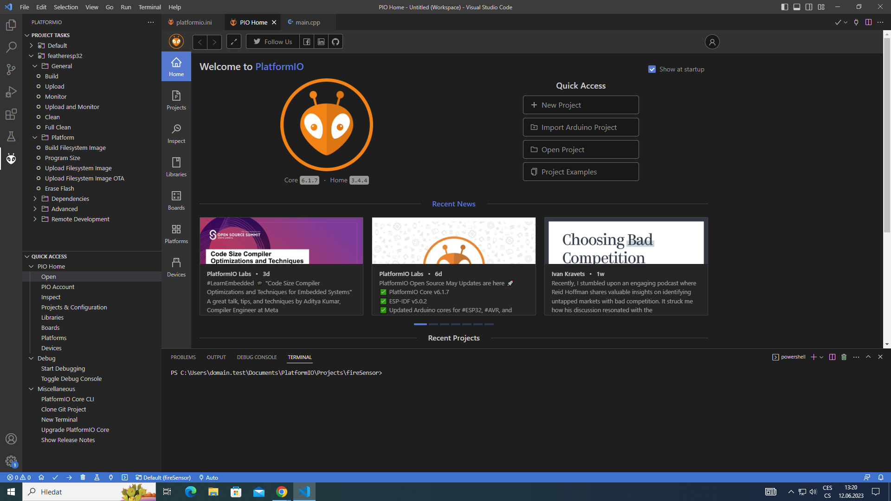Open the Manage gear icon
The height and width of the screenshot is (501, 891).
click(x=11, y=461)
